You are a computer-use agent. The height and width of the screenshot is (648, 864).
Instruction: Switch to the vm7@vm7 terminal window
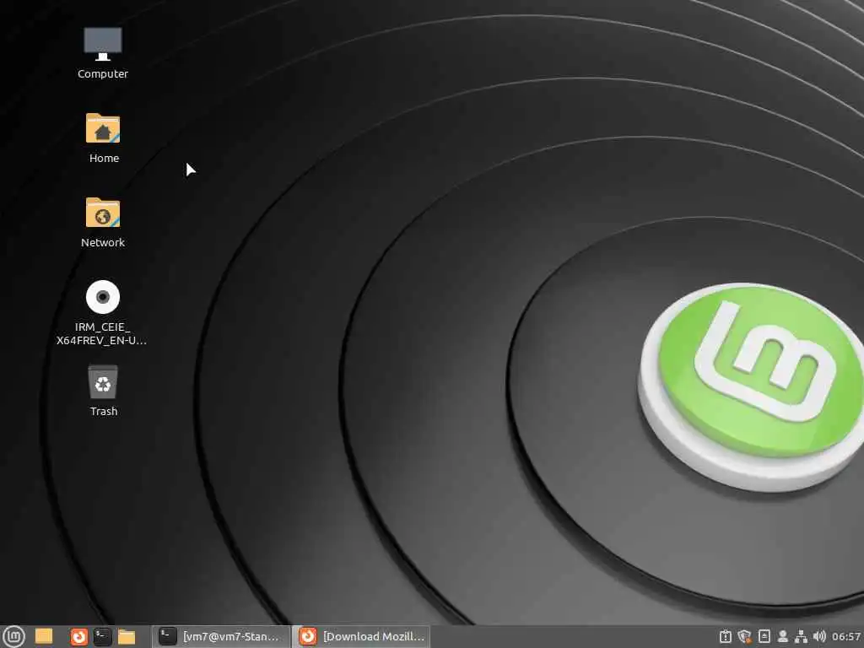pyautogui.click(x=220, y=636)
